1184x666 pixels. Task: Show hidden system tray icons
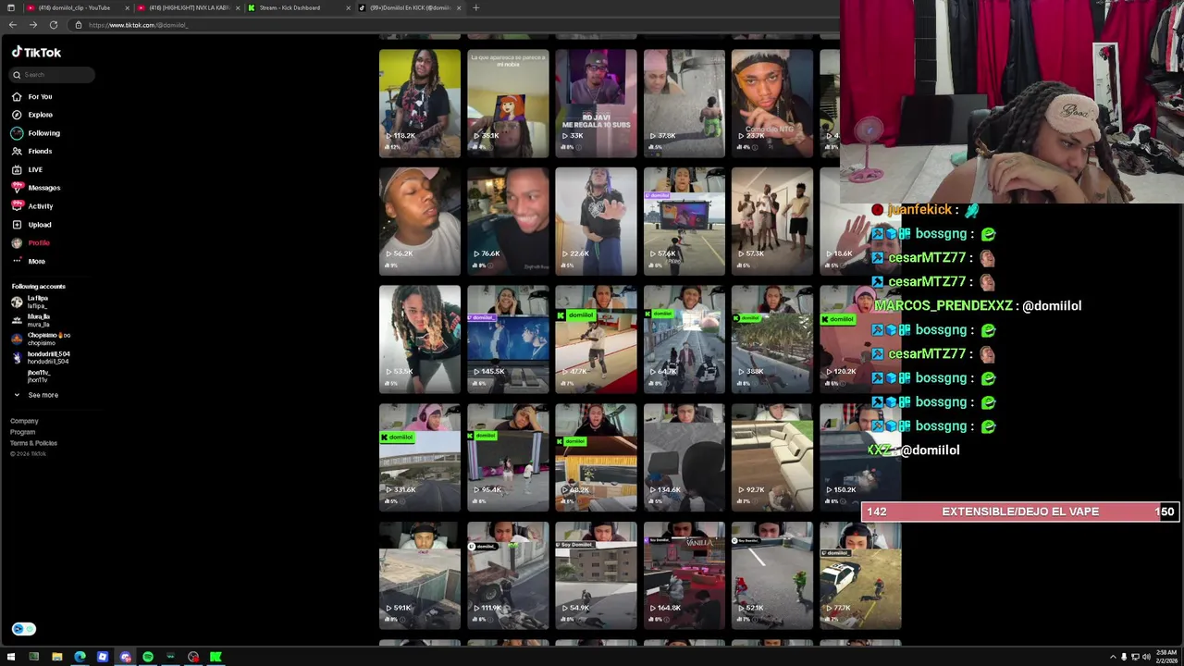coord(1113,657)
